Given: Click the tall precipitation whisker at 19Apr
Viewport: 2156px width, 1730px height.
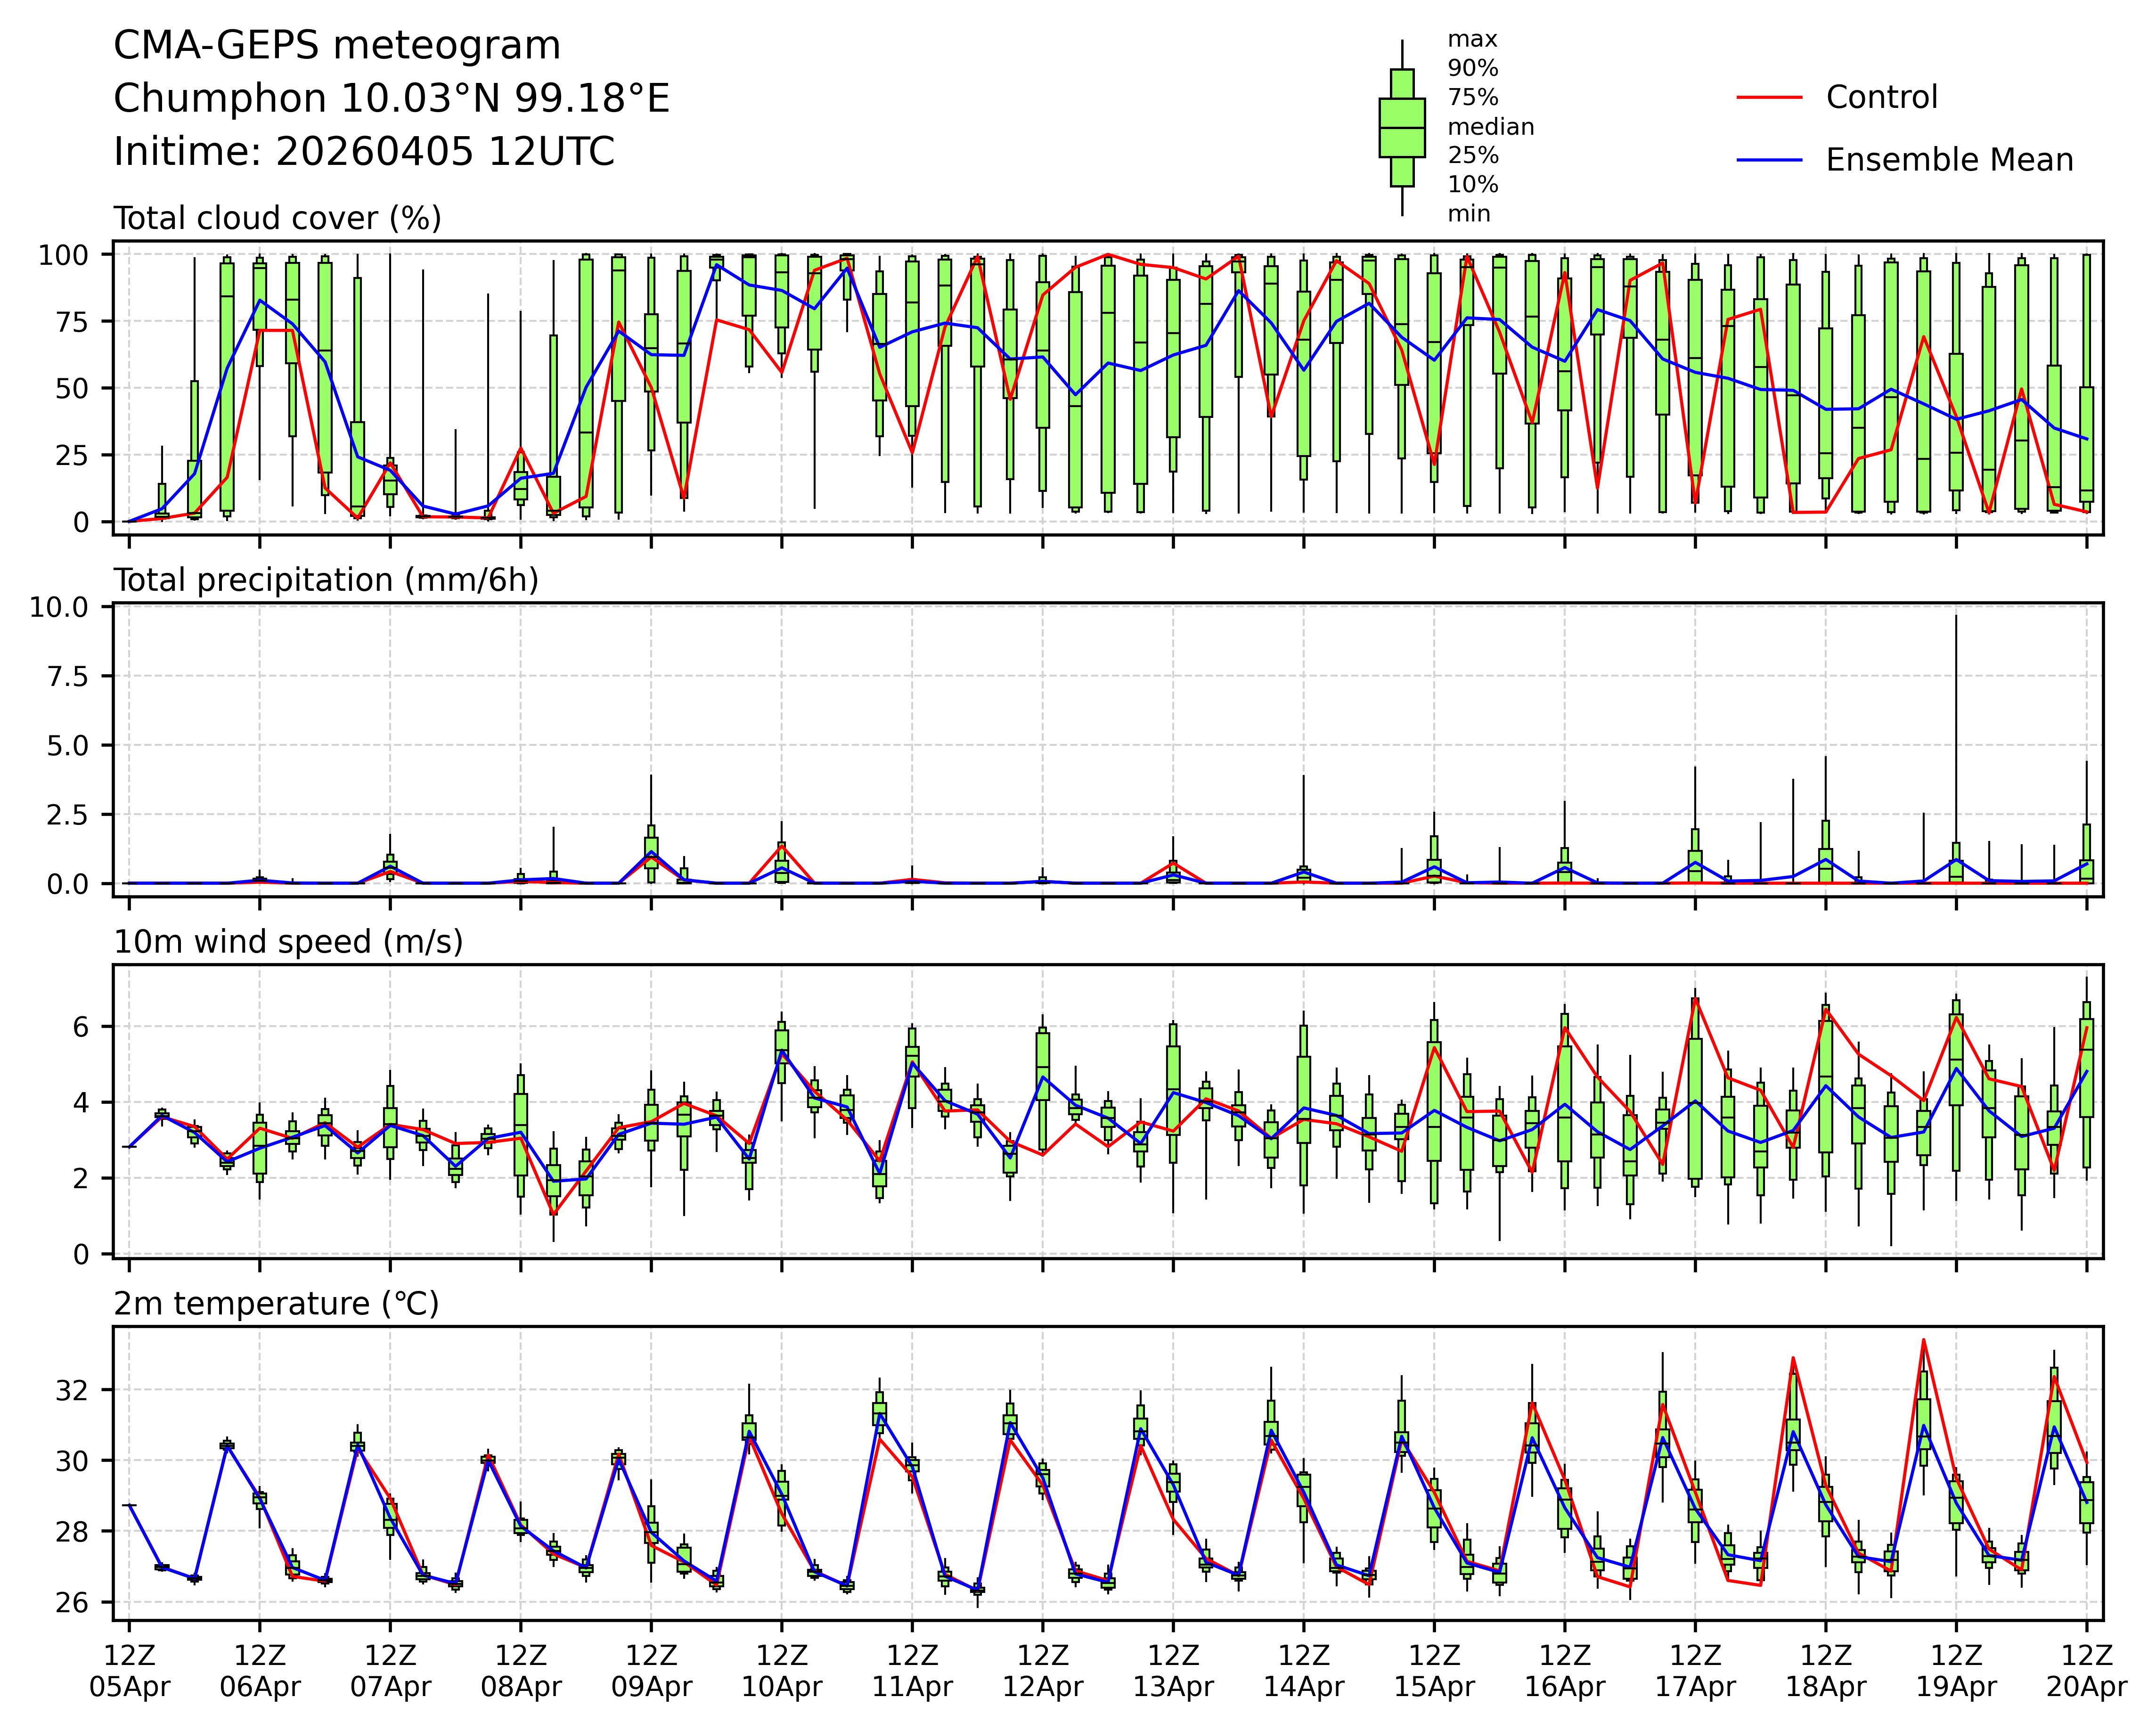Looking at the screenshot, I should [1956, 720].
